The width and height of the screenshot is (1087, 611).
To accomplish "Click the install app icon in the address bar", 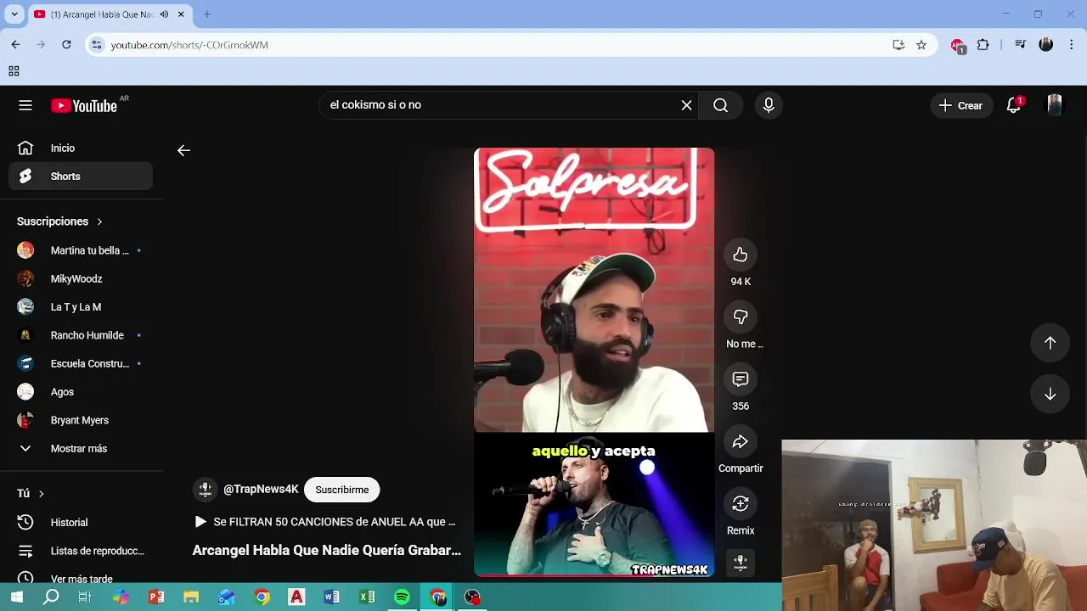I will click(x=898, y=45).
